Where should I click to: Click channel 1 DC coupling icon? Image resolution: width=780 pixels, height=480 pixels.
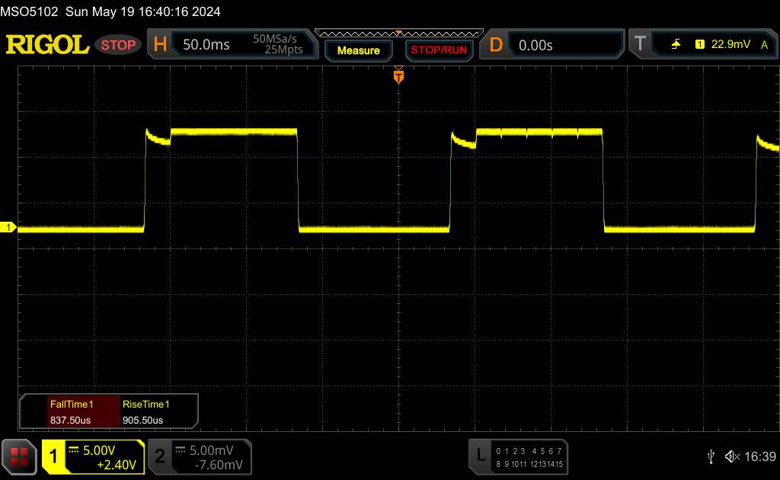[x=74, y=450]
